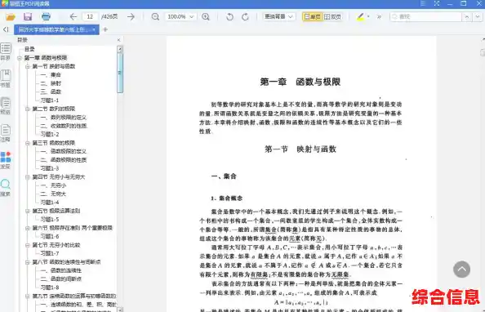Click the outline panel scrollbar thumb
Viewport: 485px width, 312px height.
pos(120,73)
